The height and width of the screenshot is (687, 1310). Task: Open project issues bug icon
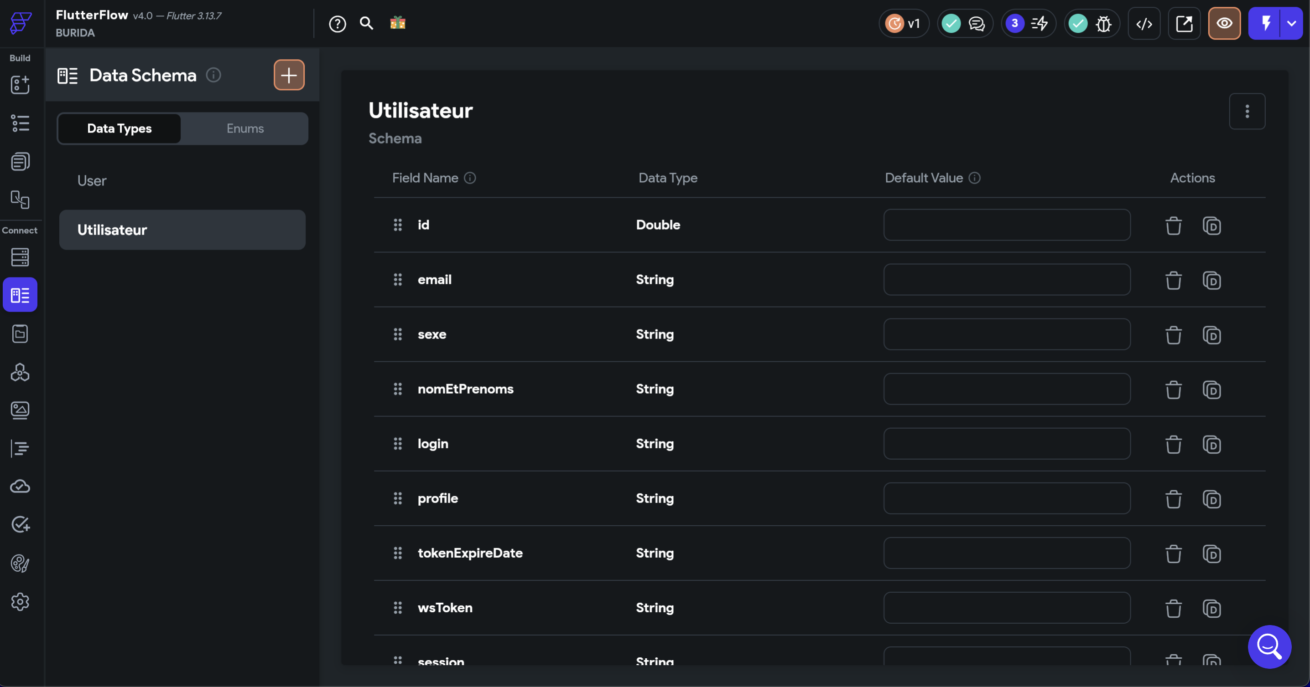click(x=1103, y=23)
